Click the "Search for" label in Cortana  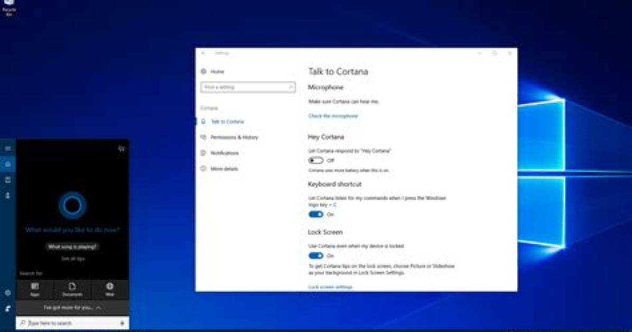31,273
